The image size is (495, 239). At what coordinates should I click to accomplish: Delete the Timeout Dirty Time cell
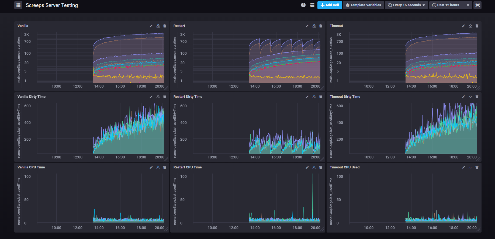(x=477, y=97)
